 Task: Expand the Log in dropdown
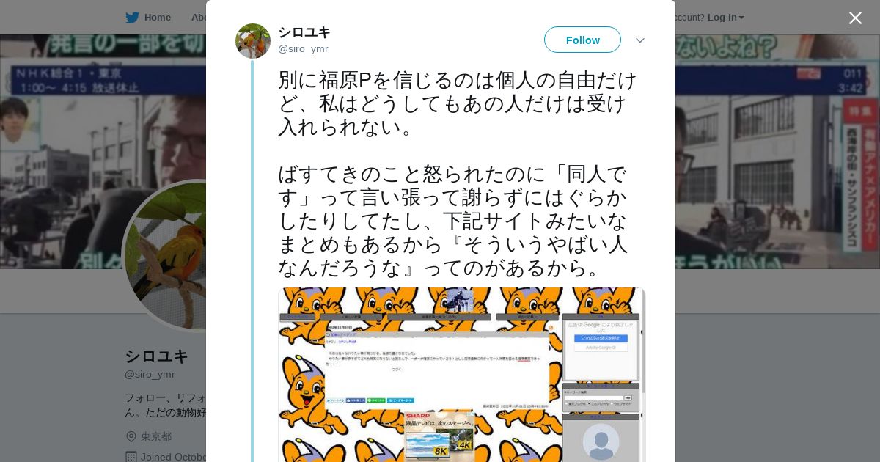pyautogui.click(x=726, y=18)
